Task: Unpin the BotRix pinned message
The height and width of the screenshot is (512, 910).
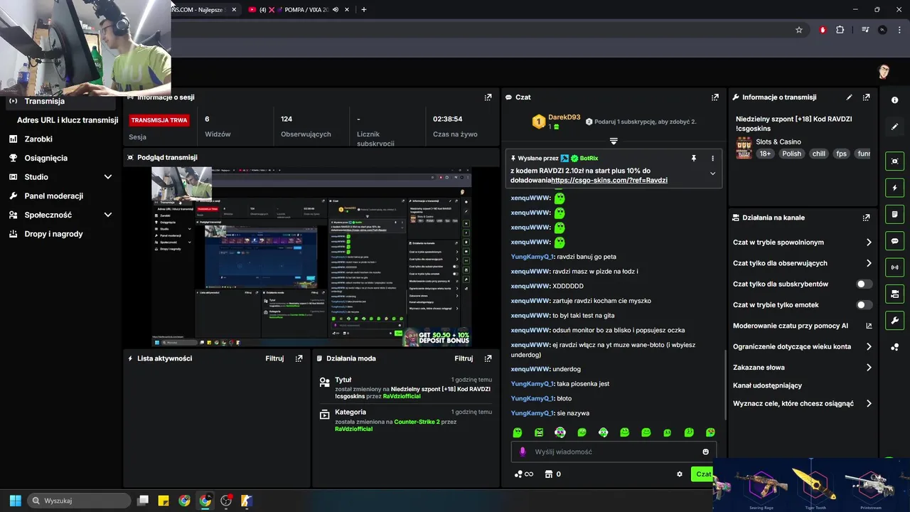Action: click(x=694, y=159)
